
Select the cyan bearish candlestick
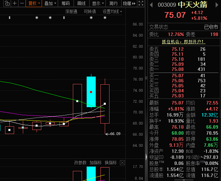pyautogui.click(x=91, y=92)
